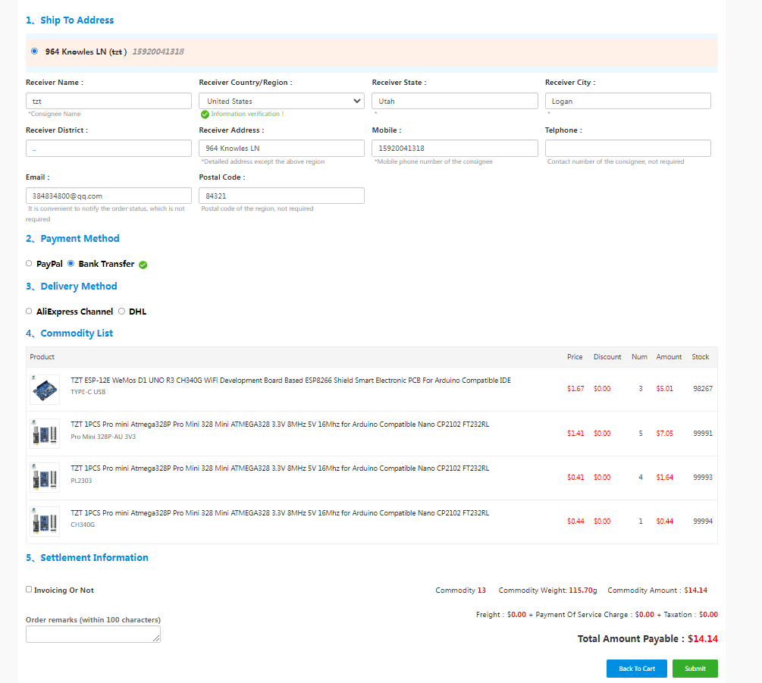Open the Receiver Country/Region dropdown
This screenshot has height=683, width=762.
tap(281, 101)
